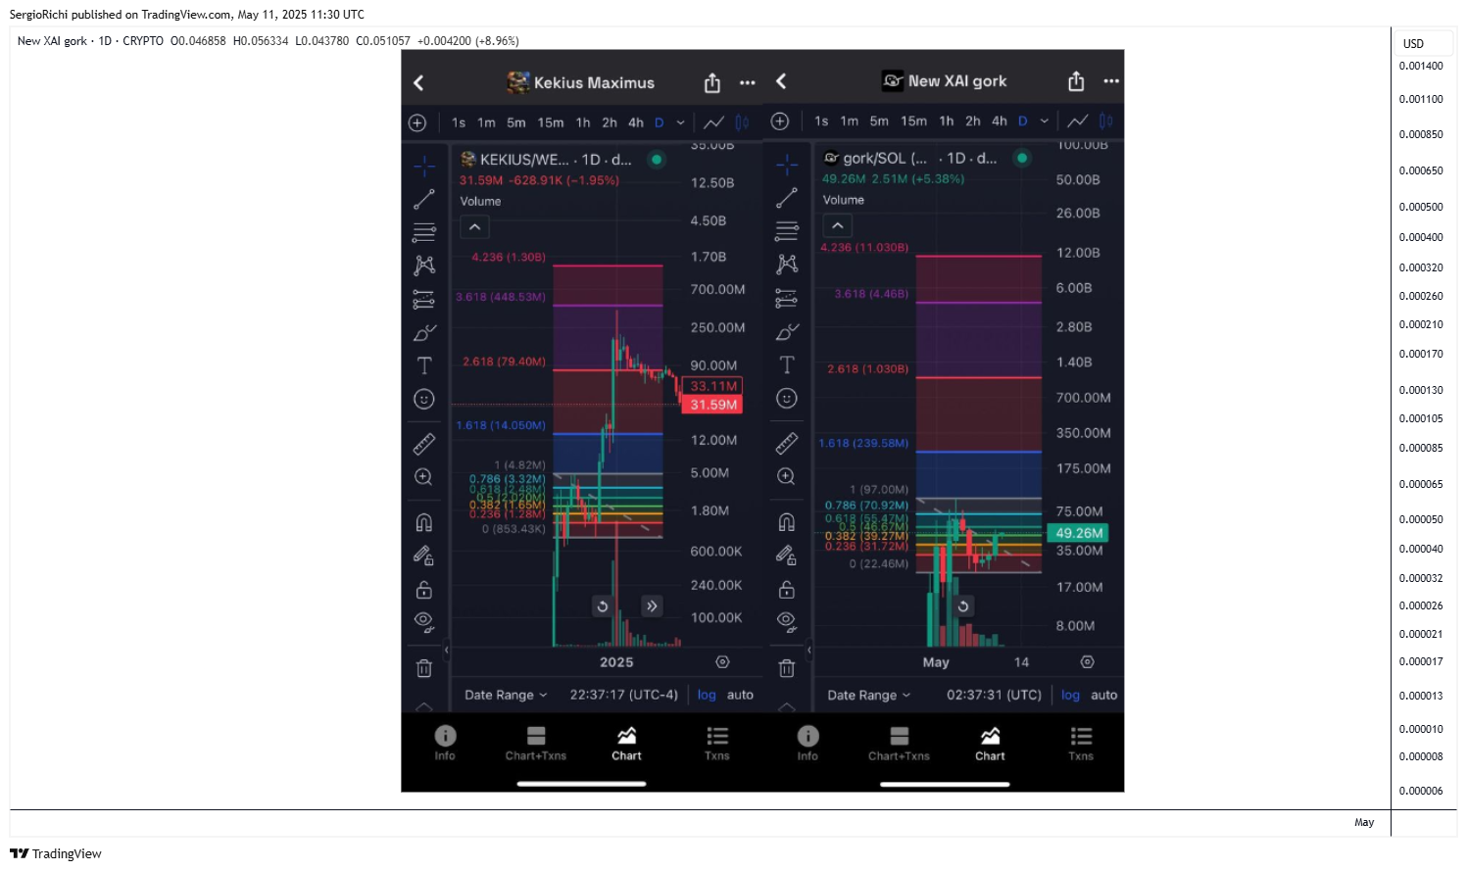Screen dimensions: 1467x871
Task: Open Chart+Txns tab under gork chart
Action: (899, 743)
